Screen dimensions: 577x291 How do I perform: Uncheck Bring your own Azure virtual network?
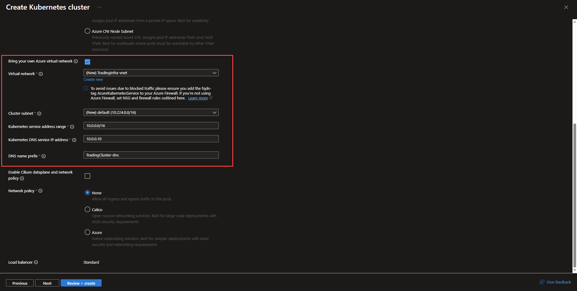[87, 62]
